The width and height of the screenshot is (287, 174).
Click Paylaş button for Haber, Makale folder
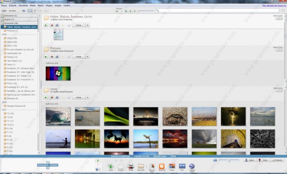pos(79,25)
